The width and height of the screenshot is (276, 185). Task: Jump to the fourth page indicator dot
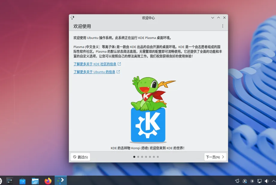pyautogui.click(x=146, y=157)
